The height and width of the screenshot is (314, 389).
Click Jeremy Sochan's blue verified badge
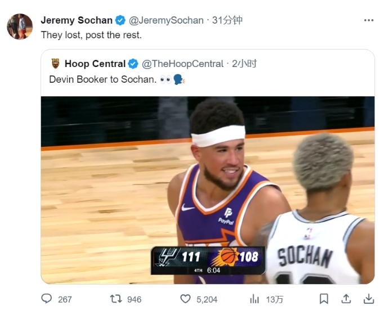pyautogui.click(x=120, y=20)
